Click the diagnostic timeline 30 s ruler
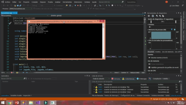The height and width of the screenshot is (105, 186). [x=163, y=22]
